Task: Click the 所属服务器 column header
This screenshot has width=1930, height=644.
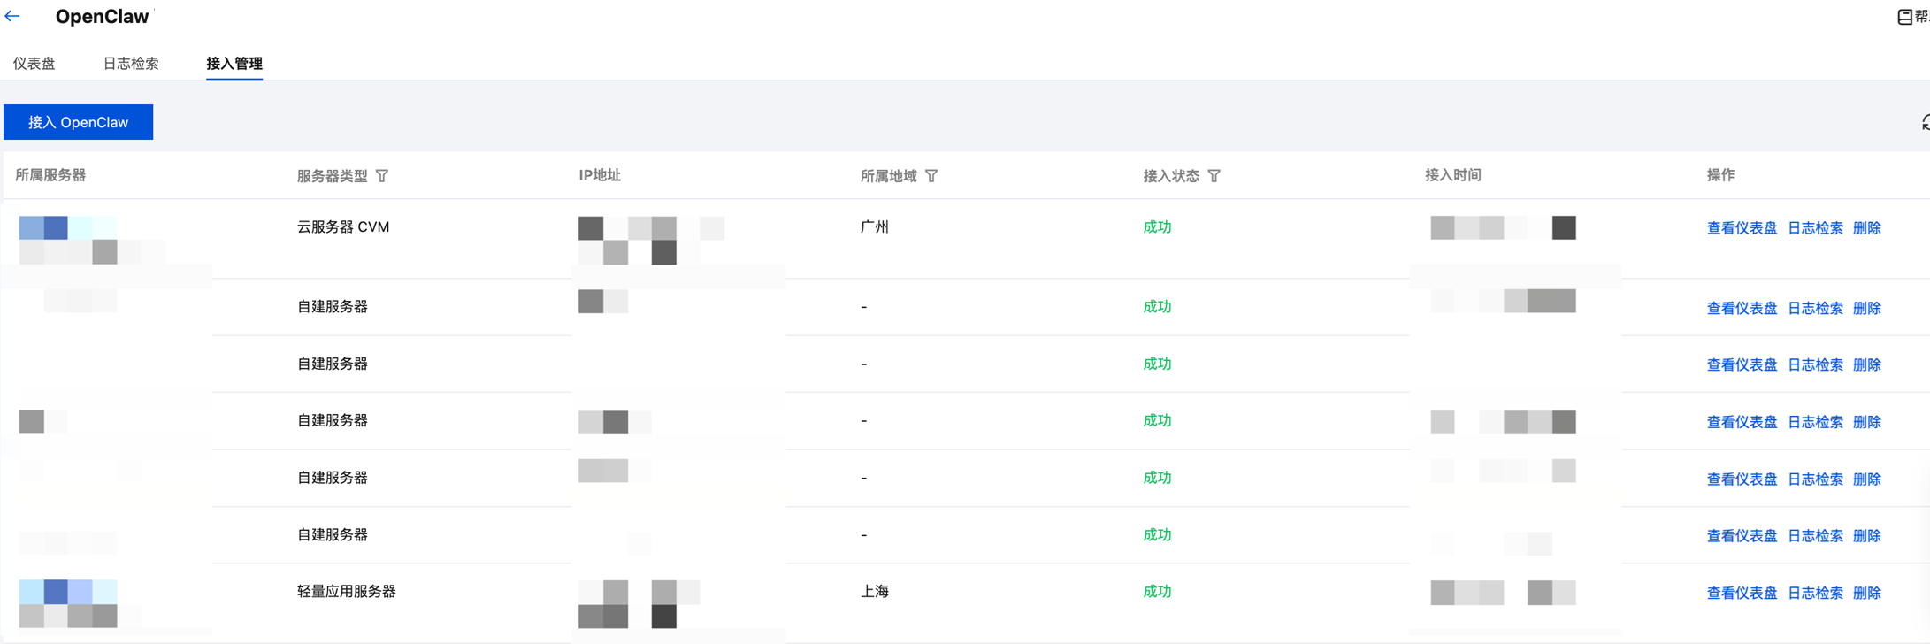Action: (50, 175)
